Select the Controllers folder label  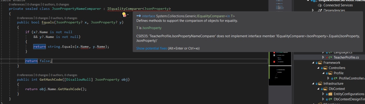click(x=337, y=68)
